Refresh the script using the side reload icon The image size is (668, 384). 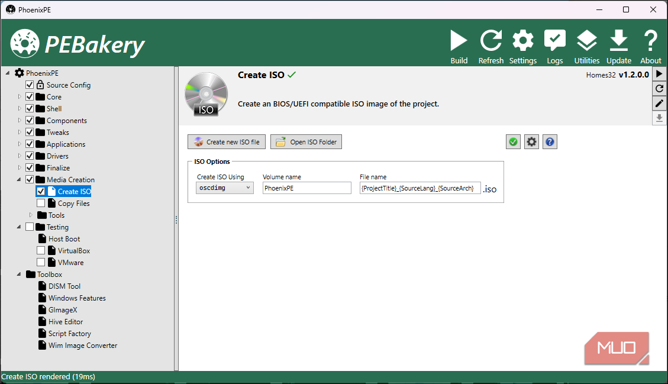[659, 88]
